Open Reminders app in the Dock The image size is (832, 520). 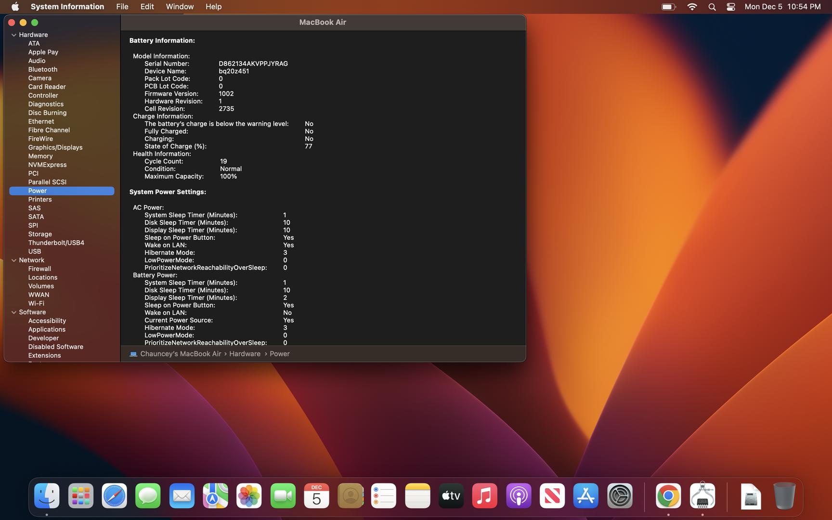coord(384,496)
